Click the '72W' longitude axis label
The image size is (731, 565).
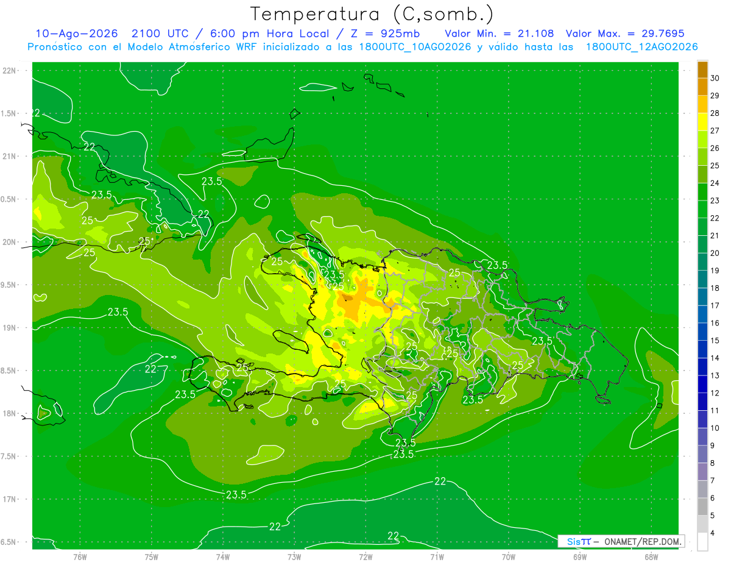click(365, 556)
